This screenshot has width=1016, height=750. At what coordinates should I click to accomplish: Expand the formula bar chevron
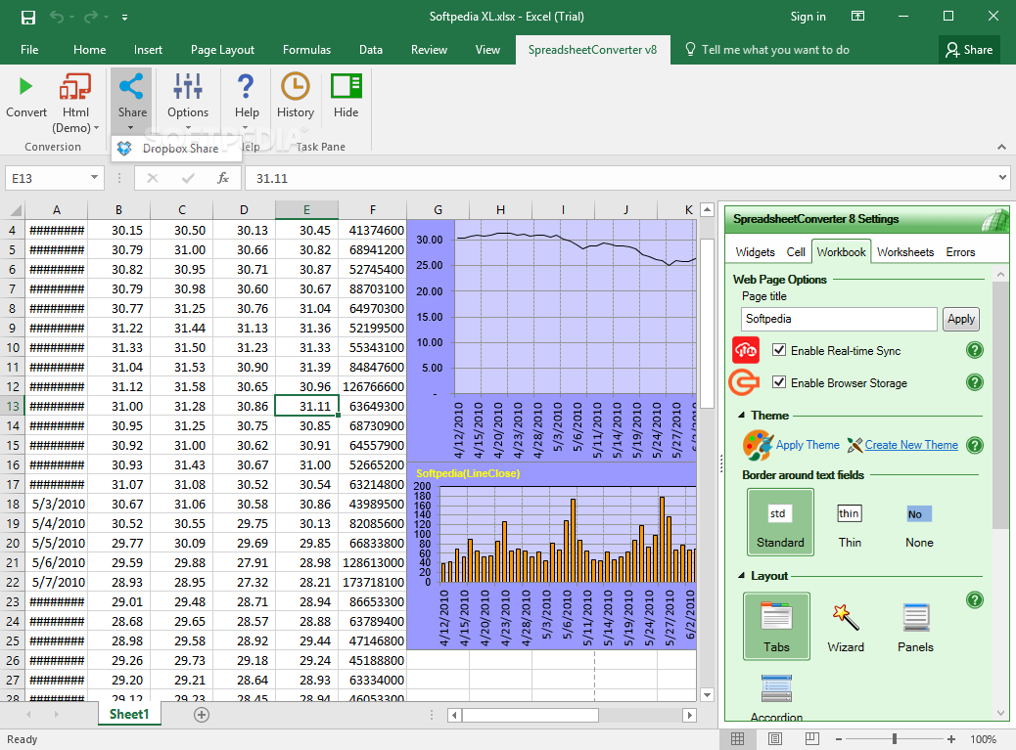(x=1001, y=178)
